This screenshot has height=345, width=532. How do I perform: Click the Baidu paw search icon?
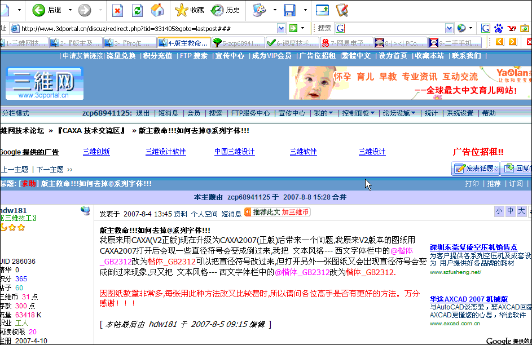click(498, 28)
